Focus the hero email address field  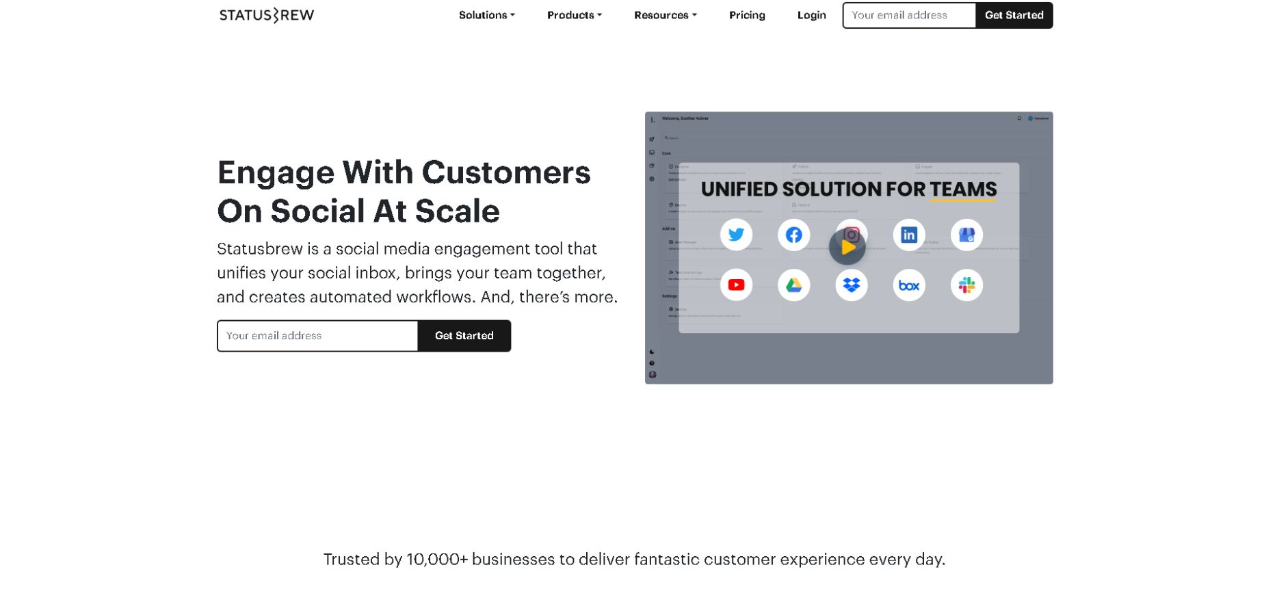coord(317,336)
